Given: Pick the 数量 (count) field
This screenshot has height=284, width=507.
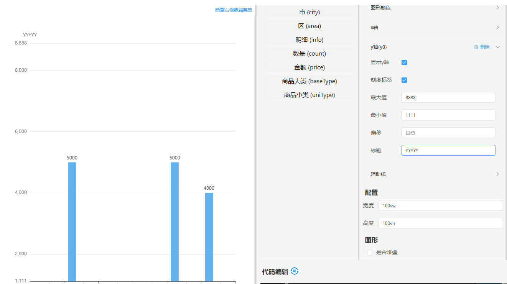Looking at the screenshot, I should point(309,54).
